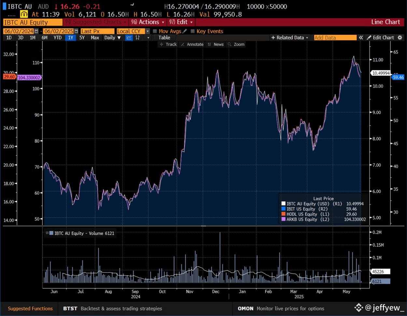Select the 1M range tab

33,38
